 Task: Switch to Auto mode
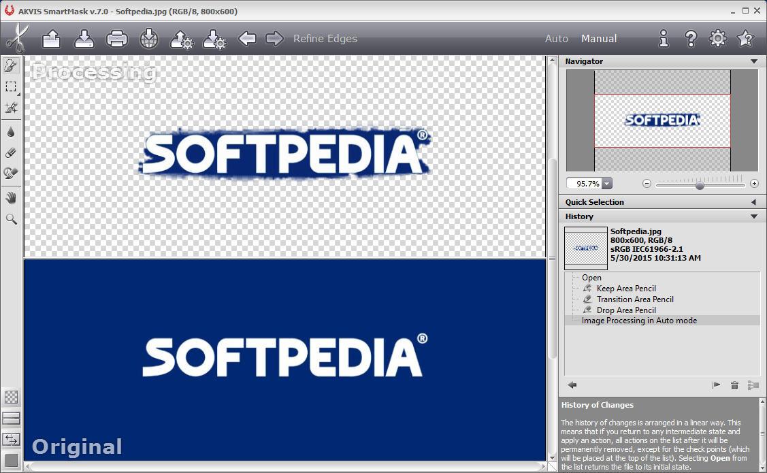pos(557,39)
